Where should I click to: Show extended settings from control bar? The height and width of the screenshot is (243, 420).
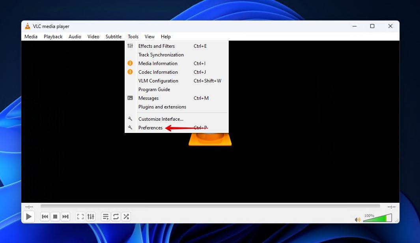pos(91,217)
